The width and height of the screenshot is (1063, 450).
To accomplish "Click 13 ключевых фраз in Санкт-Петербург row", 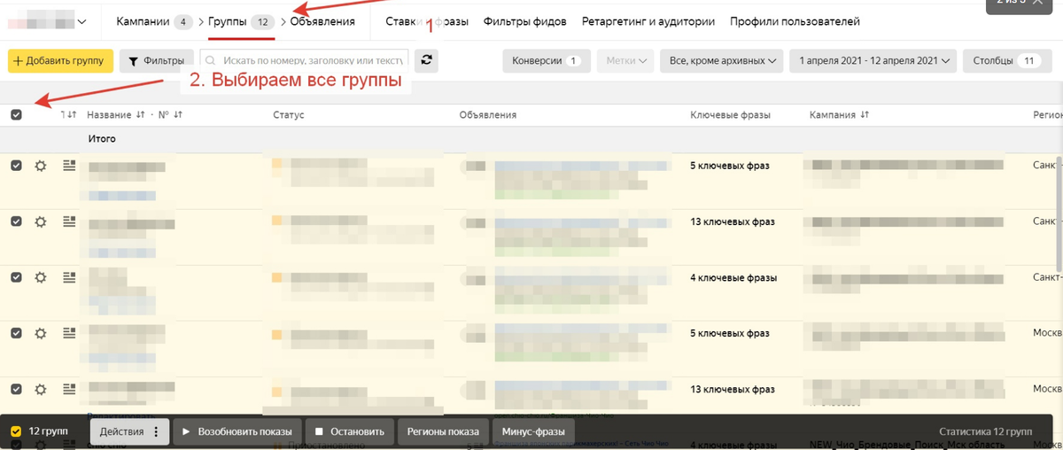I will [733, 221].
